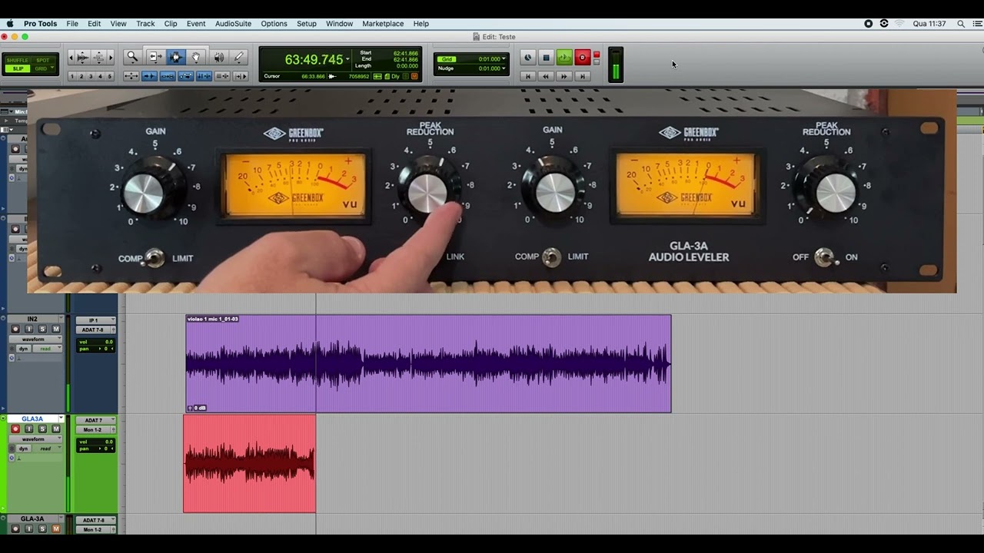The width and height of the screenshot is (984, 553).
Task: Open the Setup menu
Action: [306, 24]
